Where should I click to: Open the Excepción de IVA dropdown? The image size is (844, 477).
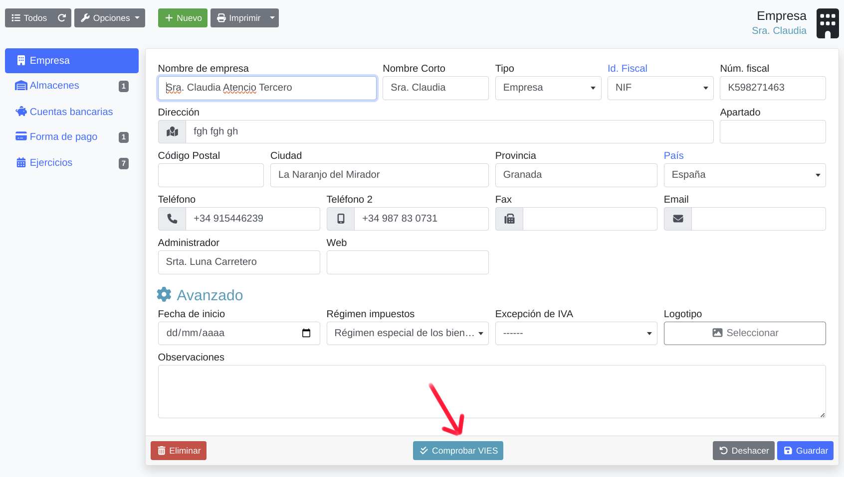point(576,333)
